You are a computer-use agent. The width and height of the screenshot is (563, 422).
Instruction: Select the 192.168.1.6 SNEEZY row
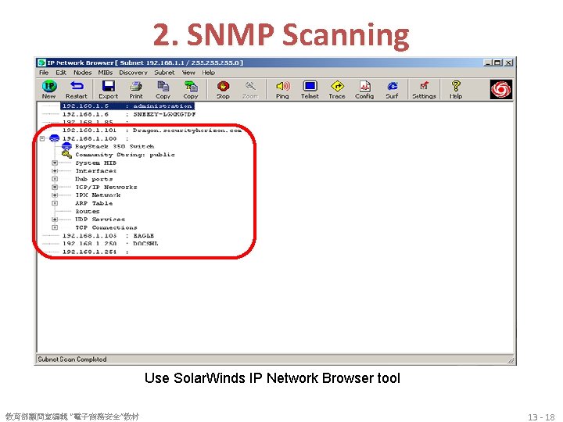129,114
